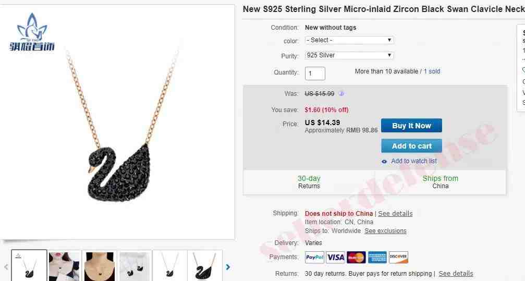Show previous thumbnails with left arrow
The height and width of the screenshot is (281, 525).
[6, 267]
